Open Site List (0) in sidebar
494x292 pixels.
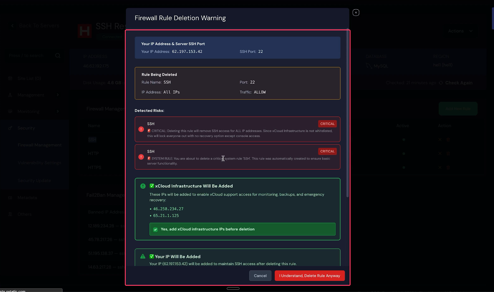(29, 79)
